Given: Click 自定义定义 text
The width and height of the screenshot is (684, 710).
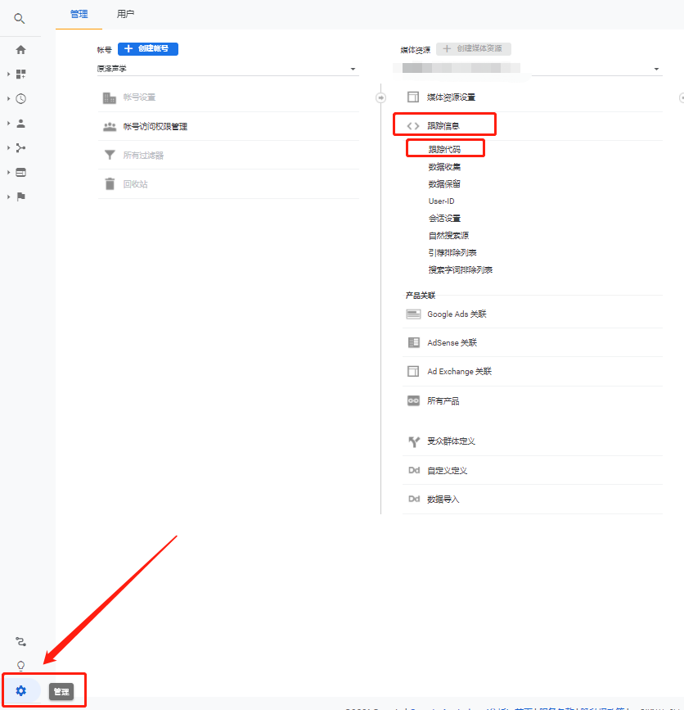Looking at the screenshot, I should (x=447, y=471).
